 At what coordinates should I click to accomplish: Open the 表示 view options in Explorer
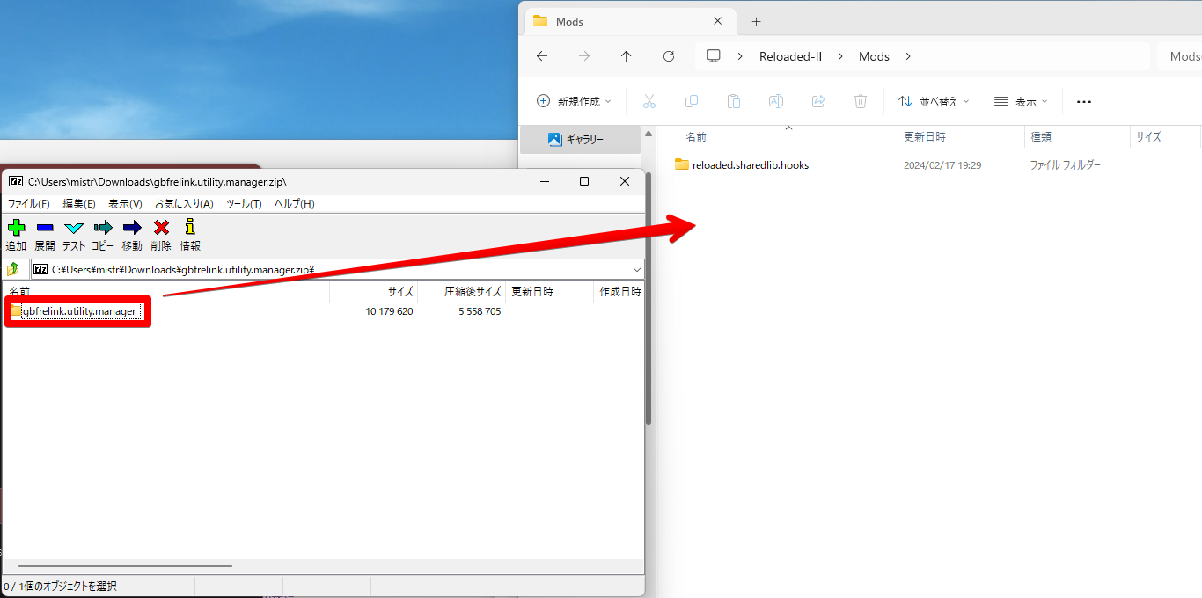pyautogui.click(x=1020, y=101)
